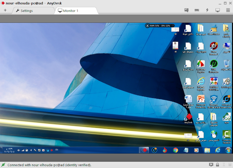The height and width of the screenshot is (168, 233).
Task: Open Microsoft PowerPoint desktop shortcut
Action: [x=201, y=102]
